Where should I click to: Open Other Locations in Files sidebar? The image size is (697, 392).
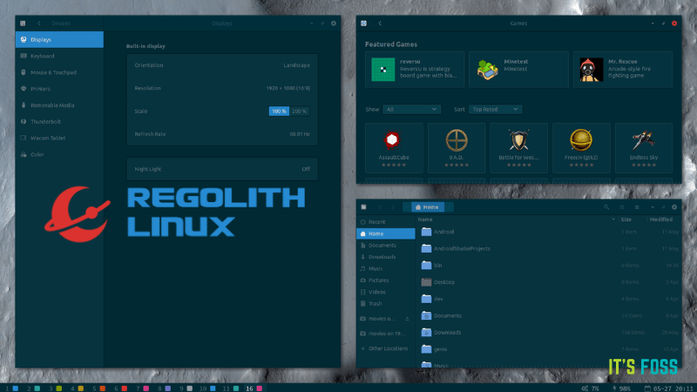(386, 348)
